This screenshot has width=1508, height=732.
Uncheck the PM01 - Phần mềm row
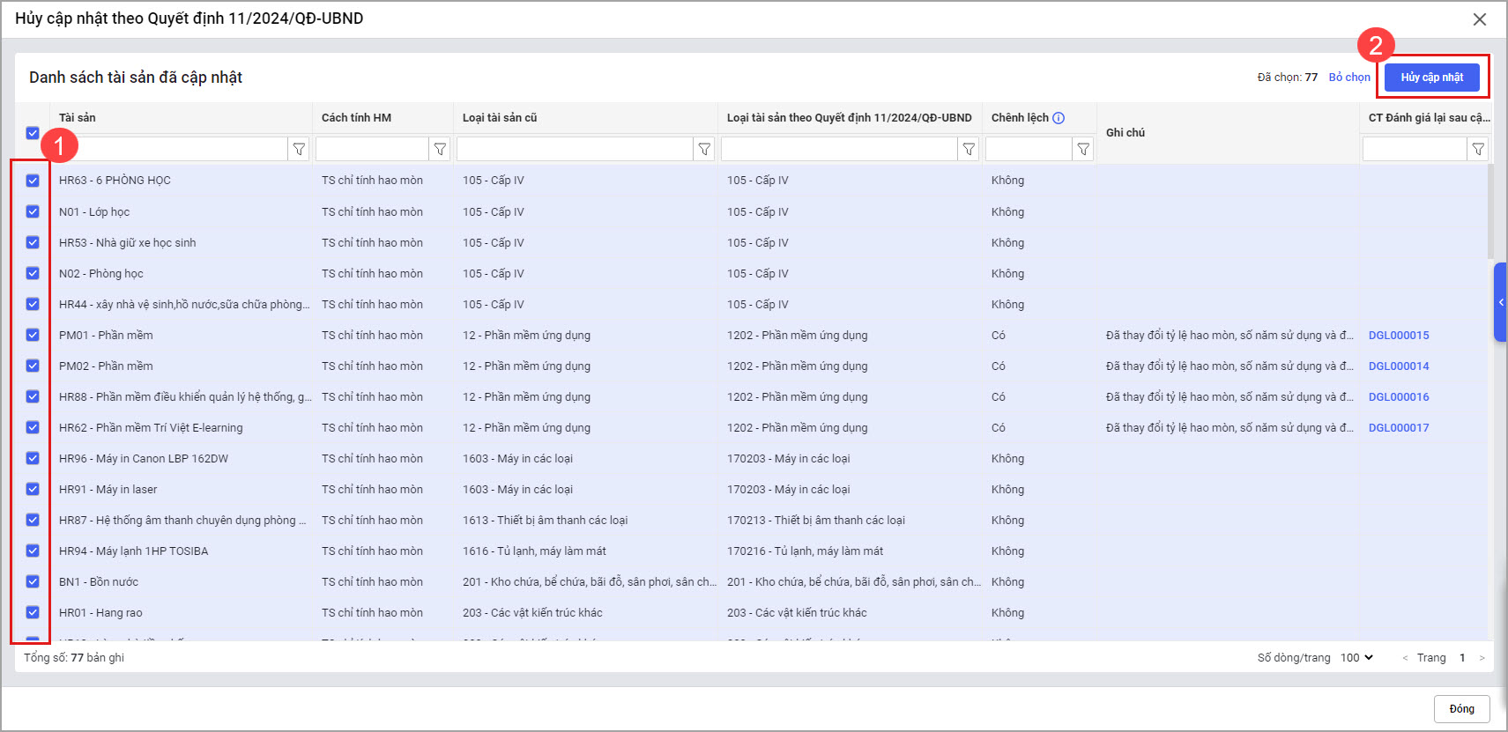[33, 335]
